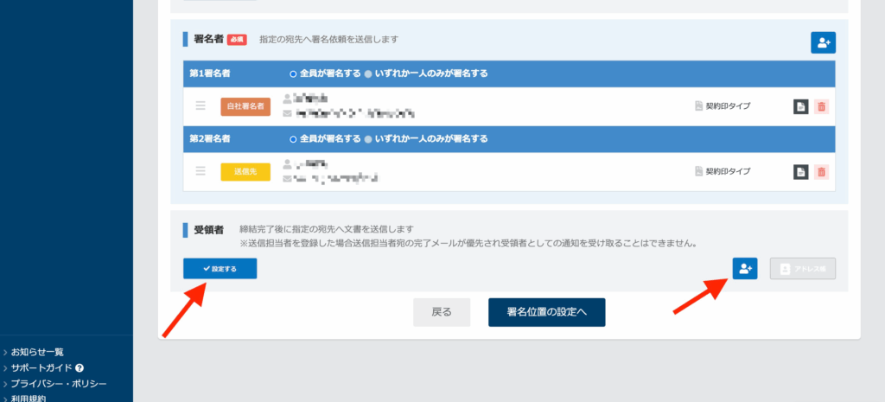Screen dimensions: 885x402
Task: Click the drag handle of the 送信先 row
Action: point(201,171)
